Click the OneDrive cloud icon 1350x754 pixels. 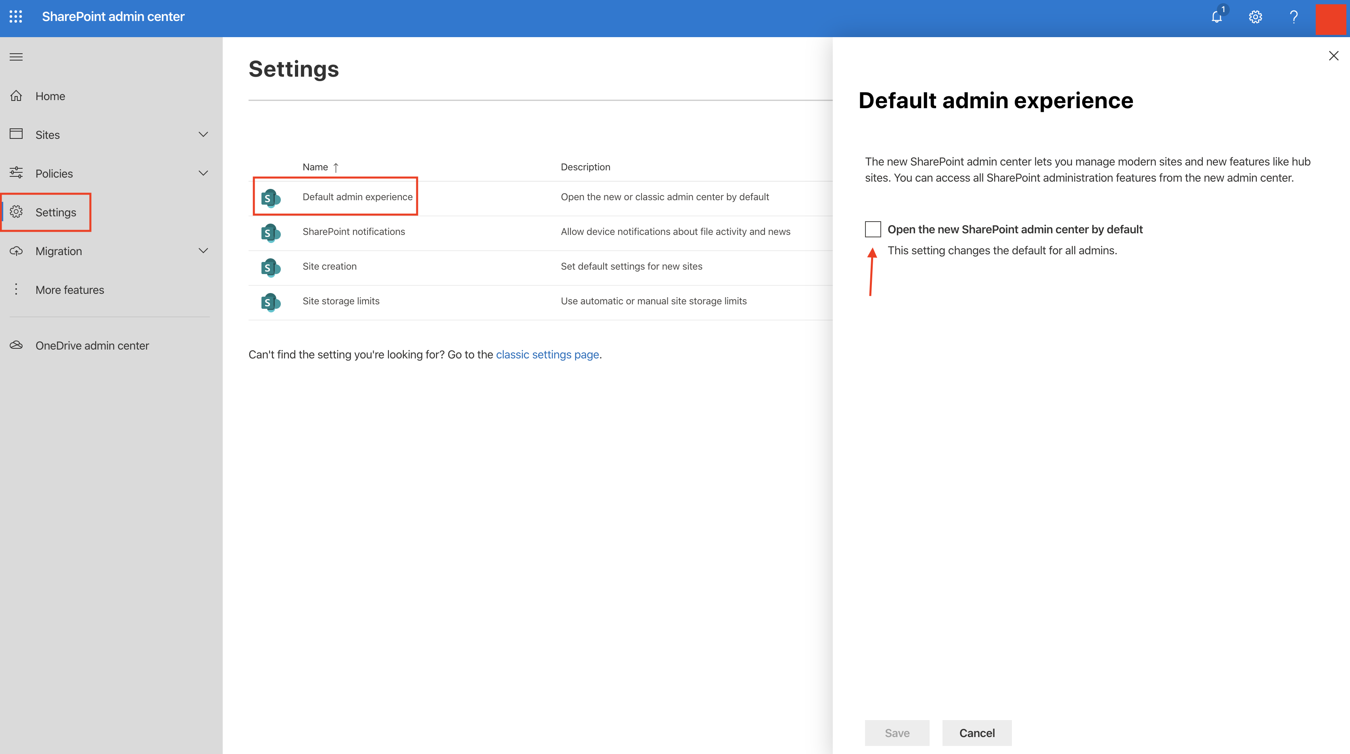pyautogui.click(x=16, y=345)
